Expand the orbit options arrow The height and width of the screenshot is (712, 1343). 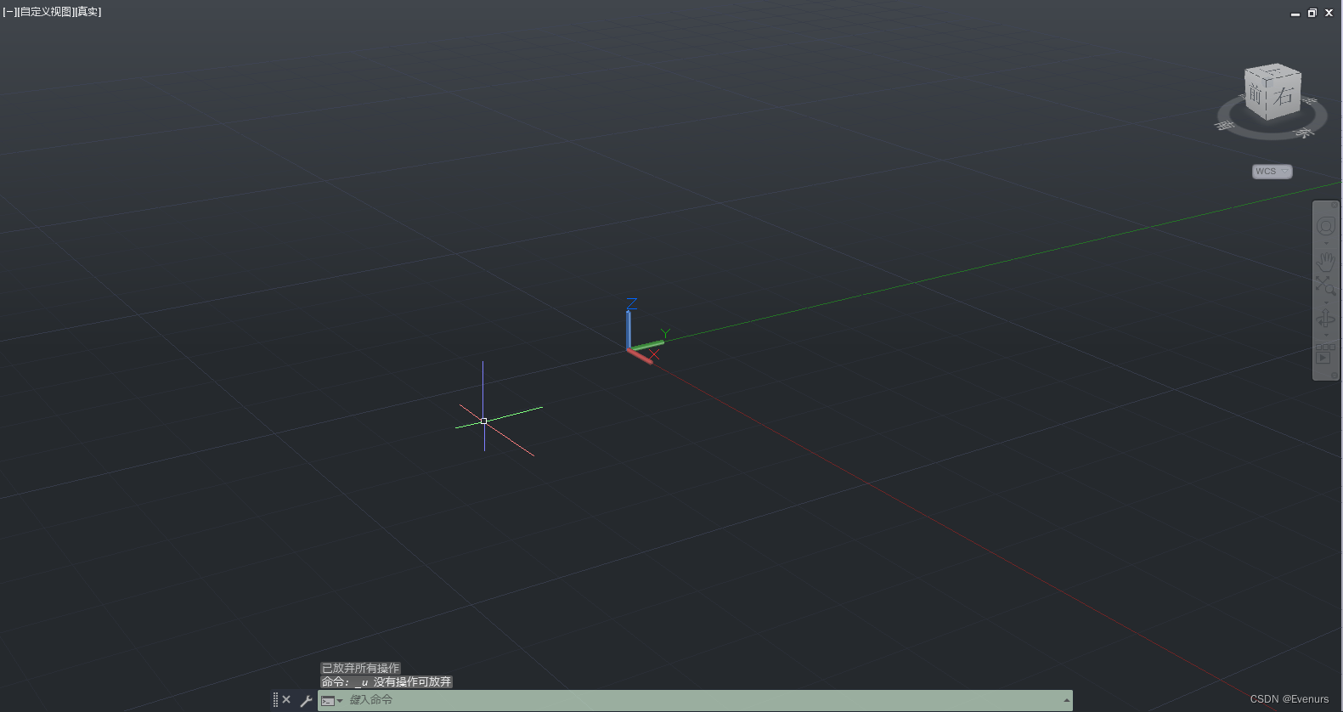1326,335
